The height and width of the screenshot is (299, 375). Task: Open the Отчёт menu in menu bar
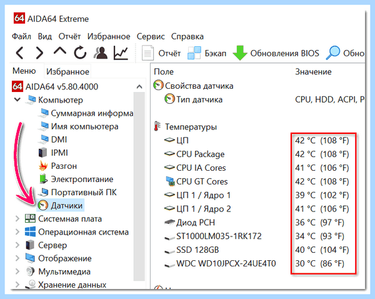click(x=69, y=37)
